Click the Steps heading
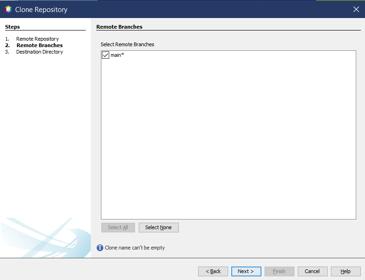The height and width of the screenshot is (280, 365). pyautogui.click(x=12, y=27)
